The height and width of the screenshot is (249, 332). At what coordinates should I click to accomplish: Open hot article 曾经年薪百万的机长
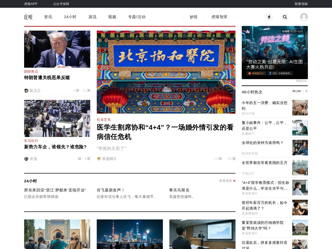pyautogui.click(x=265, y=205)
